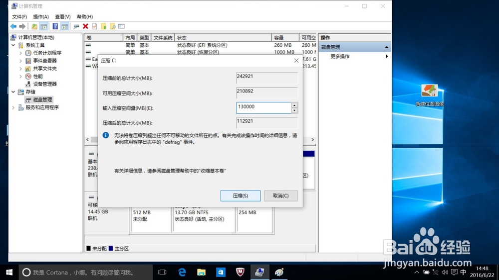Open the Windows Start button

coord(9,273)
